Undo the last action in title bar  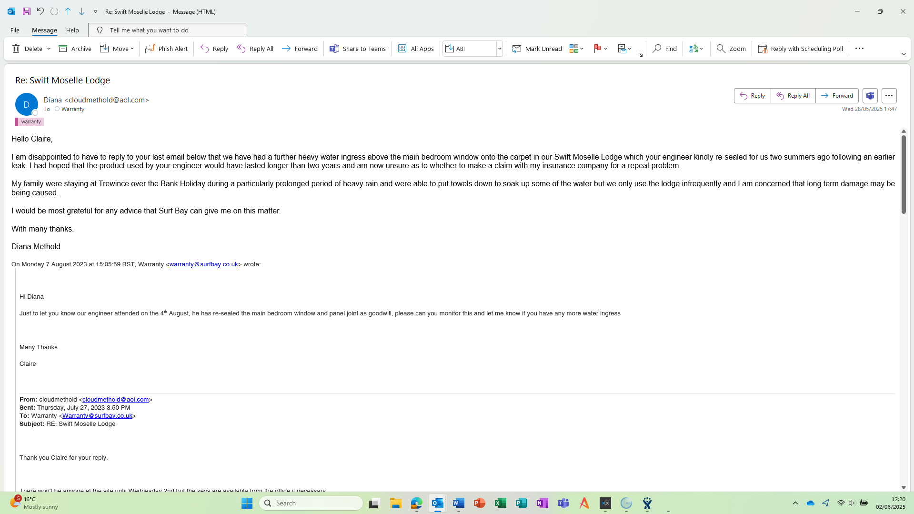pyautogui.click(x=40, y=11)
